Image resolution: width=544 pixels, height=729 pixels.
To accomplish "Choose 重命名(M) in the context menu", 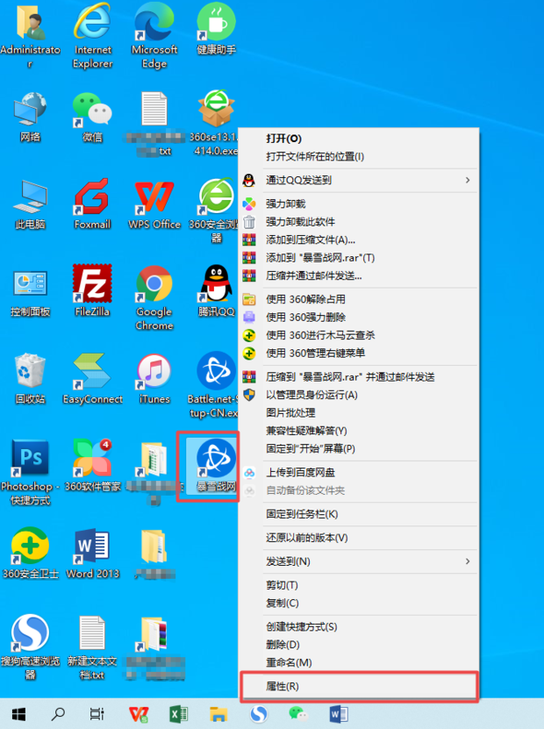I will pyautogui.click(x=358, y=662).
